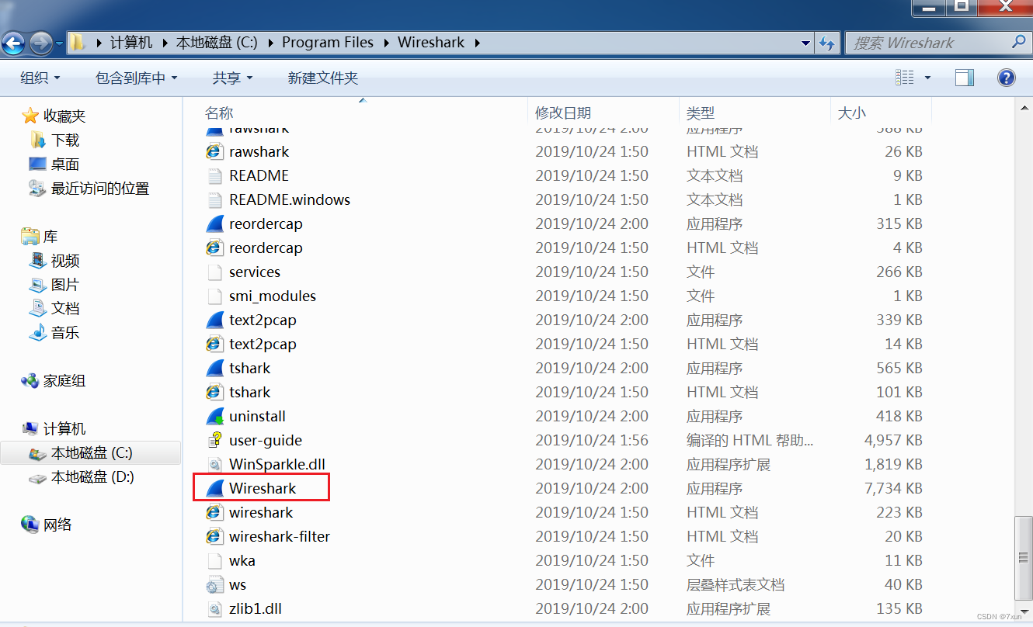Click the lowercase wireshark HTML document icon
The image size is (1033, 627).
click(215, 512)
